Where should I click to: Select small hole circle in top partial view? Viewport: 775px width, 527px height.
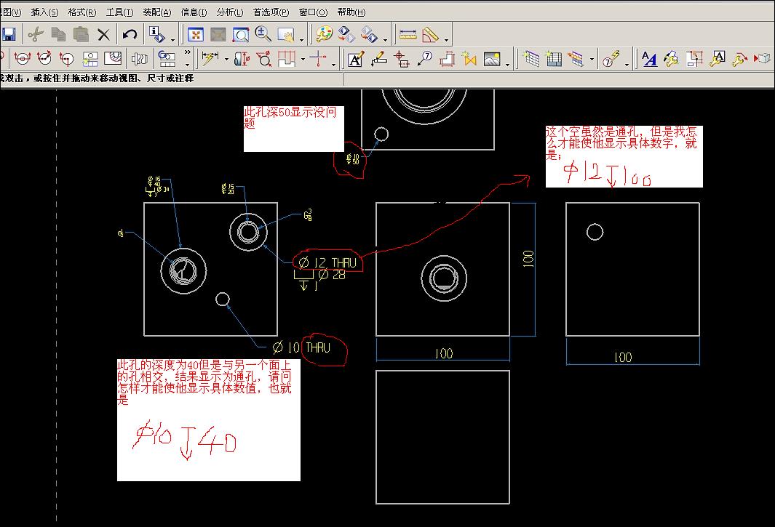pos(381,134)
